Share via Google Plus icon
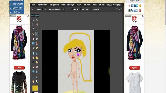The image size is (166, 93). point(140,11)
